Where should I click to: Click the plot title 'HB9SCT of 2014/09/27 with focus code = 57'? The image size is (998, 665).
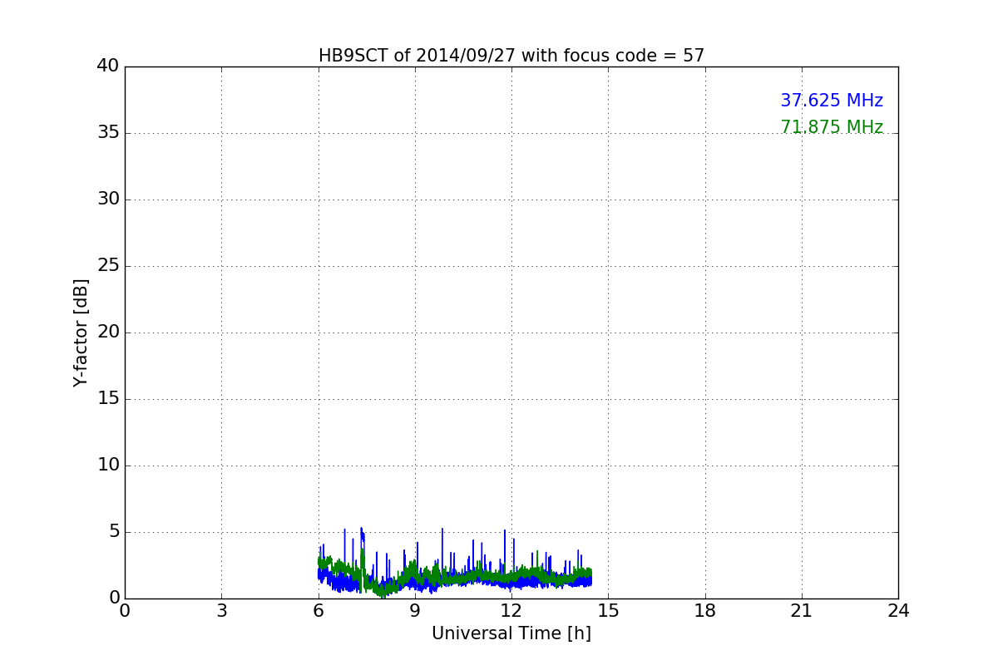[511, 56]
